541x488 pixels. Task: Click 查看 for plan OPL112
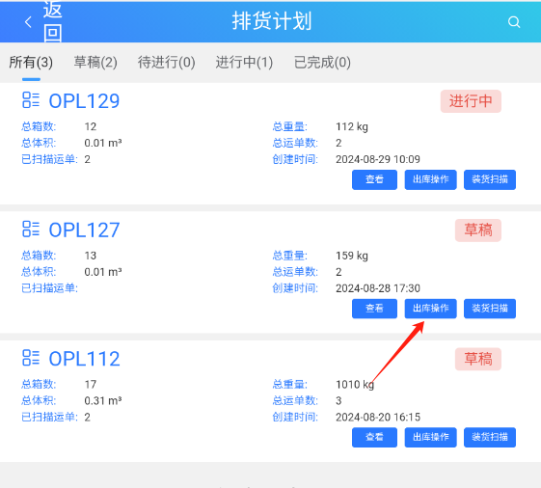click(x=374, y=437)
